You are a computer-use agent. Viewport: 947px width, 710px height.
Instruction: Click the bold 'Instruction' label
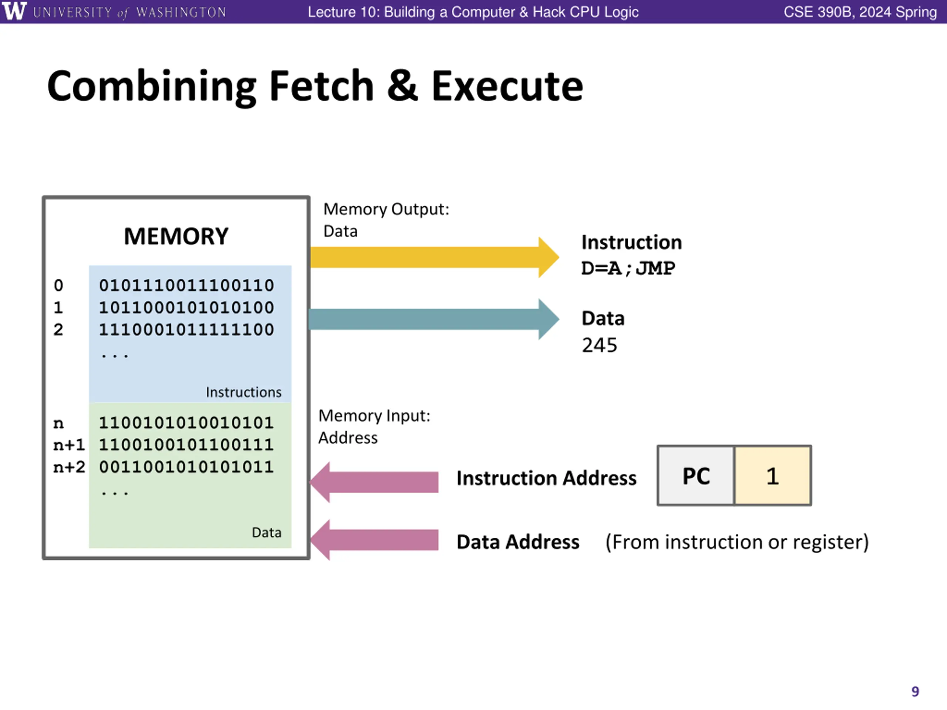coord(631,242)
